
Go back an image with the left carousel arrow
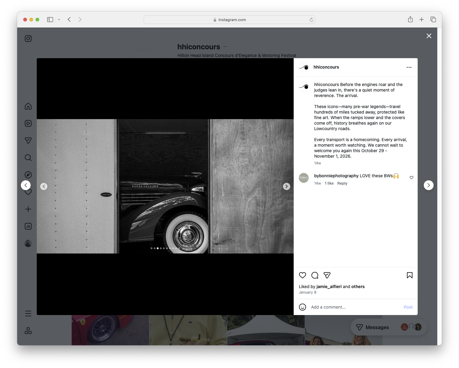tap(44, 186)
